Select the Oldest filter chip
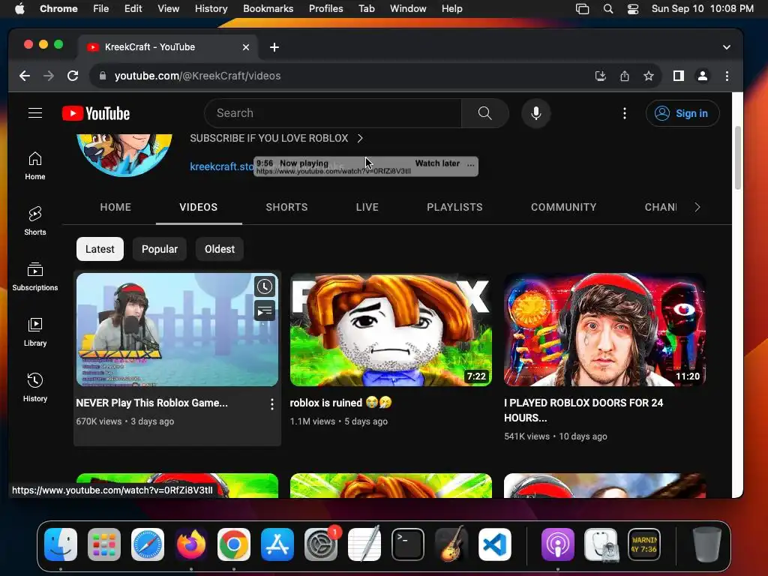The image size is (768, 576). [x=220, y=249]
